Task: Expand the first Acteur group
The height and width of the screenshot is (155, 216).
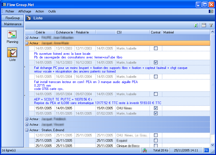Action: [27, 37]
